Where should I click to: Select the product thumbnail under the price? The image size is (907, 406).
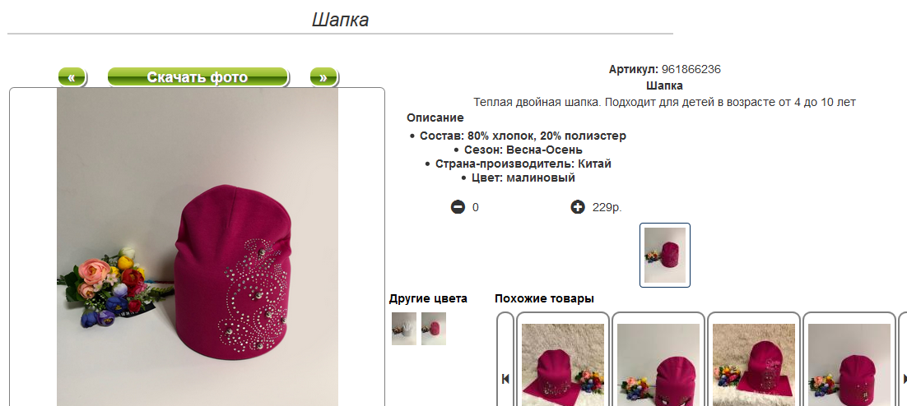click(x=665, y=255)
